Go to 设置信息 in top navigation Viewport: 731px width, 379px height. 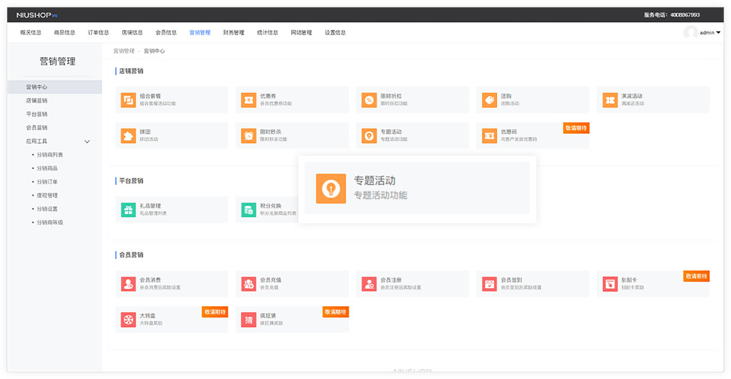[x=335, y=33]
